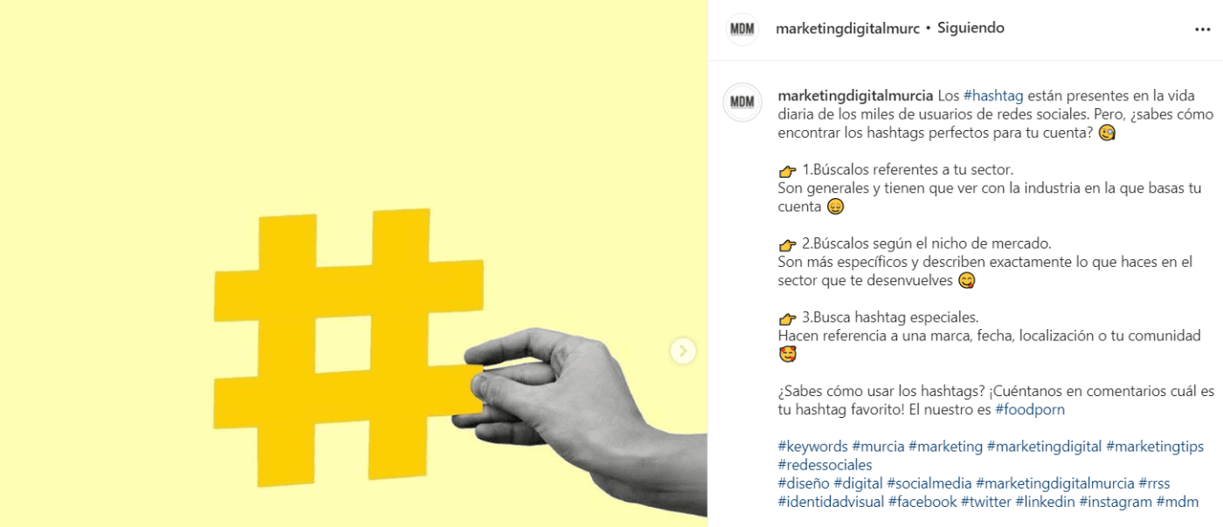Open the #instagram hashtag
The image size is (1223, 527).
1116,502
